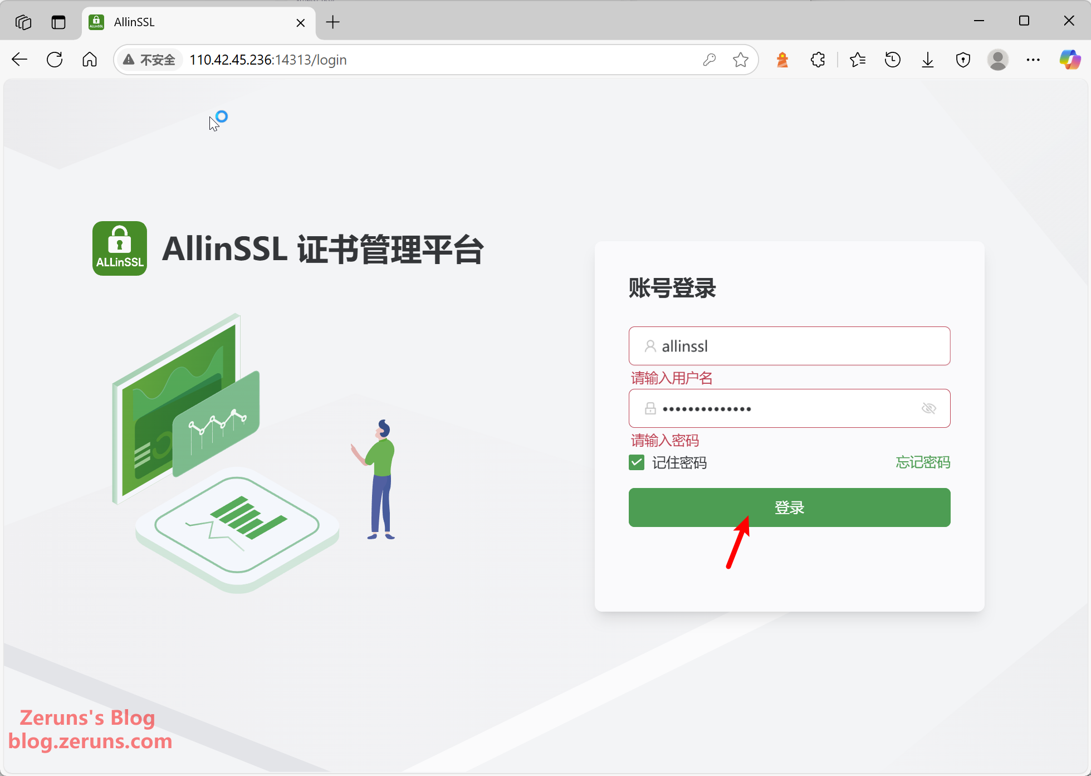Select the AllinSSL browser tab
This screenshot has height=776, width=1091.
click(199, 22)
